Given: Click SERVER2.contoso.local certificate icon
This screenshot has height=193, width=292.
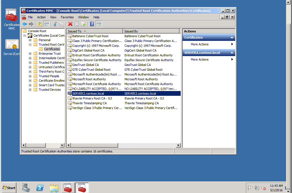Looking at the screenshot, I should point(70,94).
